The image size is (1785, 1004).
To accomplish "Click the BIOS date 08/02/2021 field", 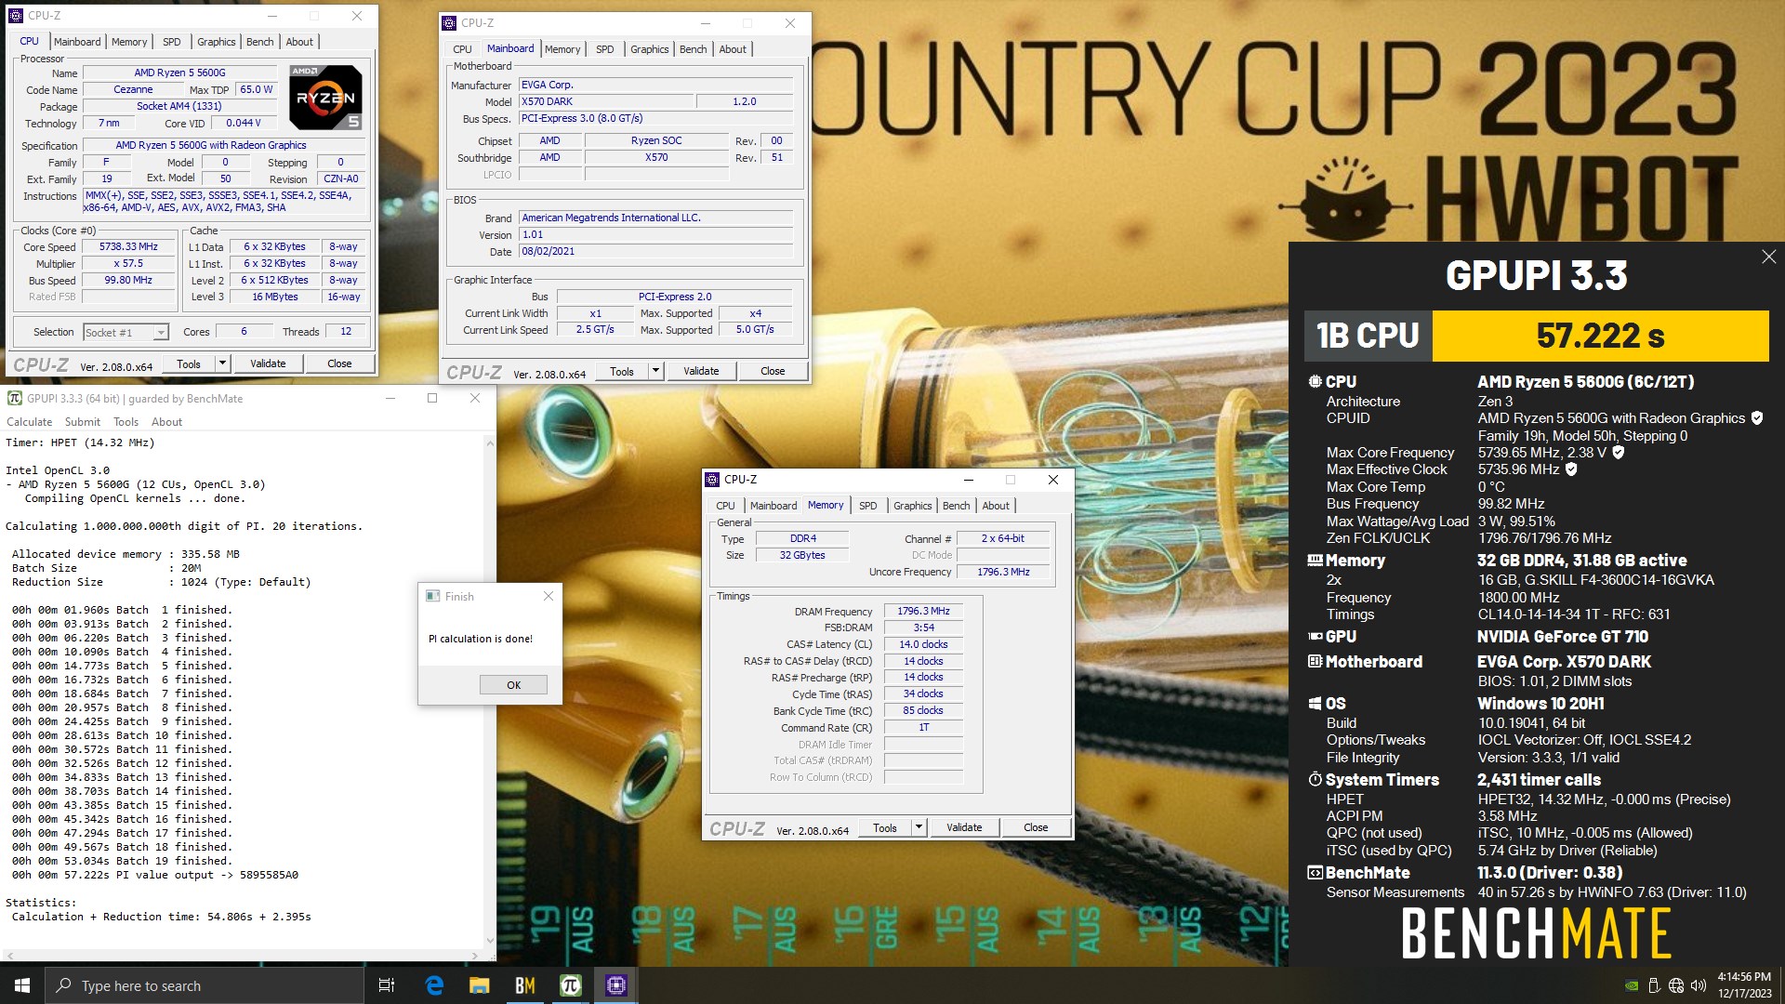I will point(656,252).
